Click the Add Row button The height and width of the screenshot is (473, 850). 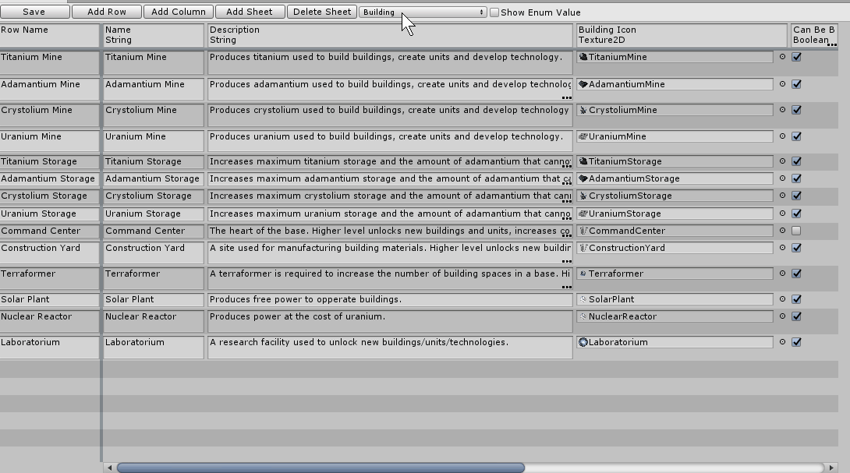click(106, 11)
